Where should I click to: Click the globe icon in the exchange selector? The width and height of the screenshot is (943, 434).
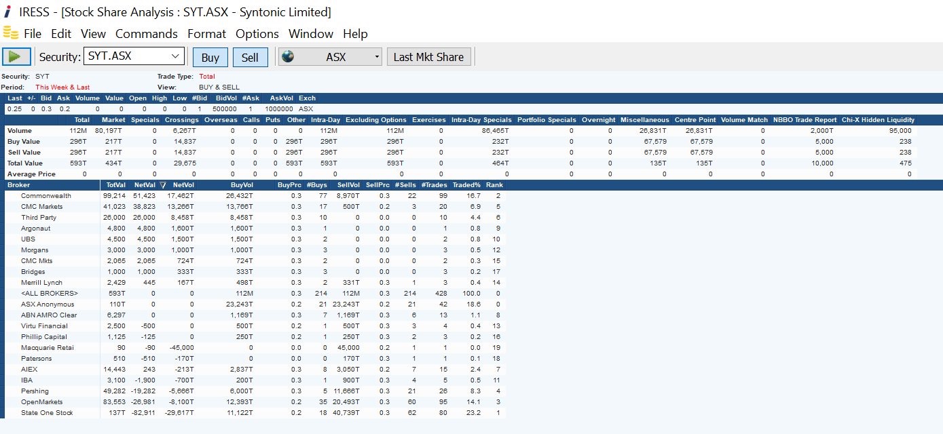tap(288, 57)
